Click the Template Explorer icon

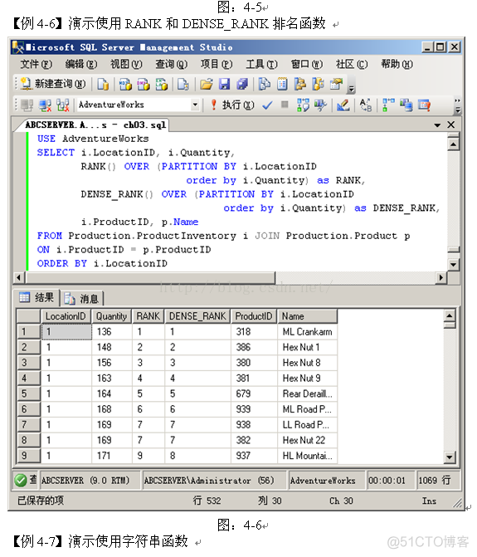(x=318, y=84)
